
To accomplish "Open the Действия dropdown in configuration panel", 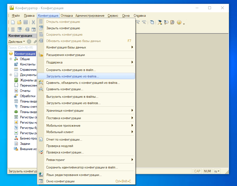I will click(16, 42).
